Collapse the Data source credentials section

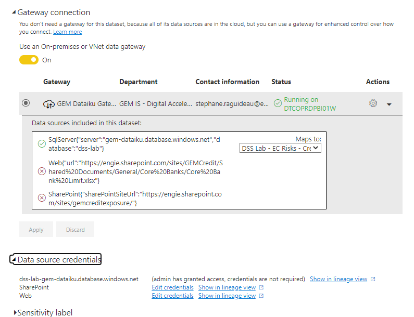click(x=14, y=259)
